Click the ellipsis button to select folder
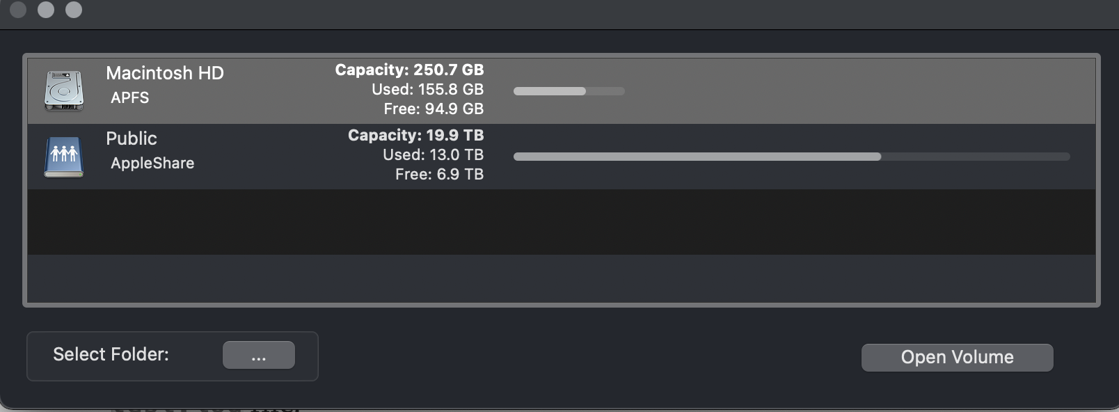The width and height of the screenshot is (1119, 412). tap(258, 355)
